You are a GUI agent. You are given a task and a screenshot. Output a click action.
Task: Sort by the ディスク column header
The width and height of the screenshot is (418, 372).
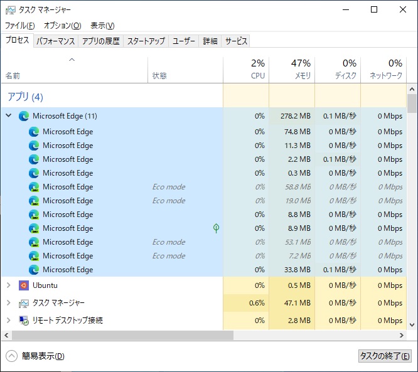coord(338,70)
